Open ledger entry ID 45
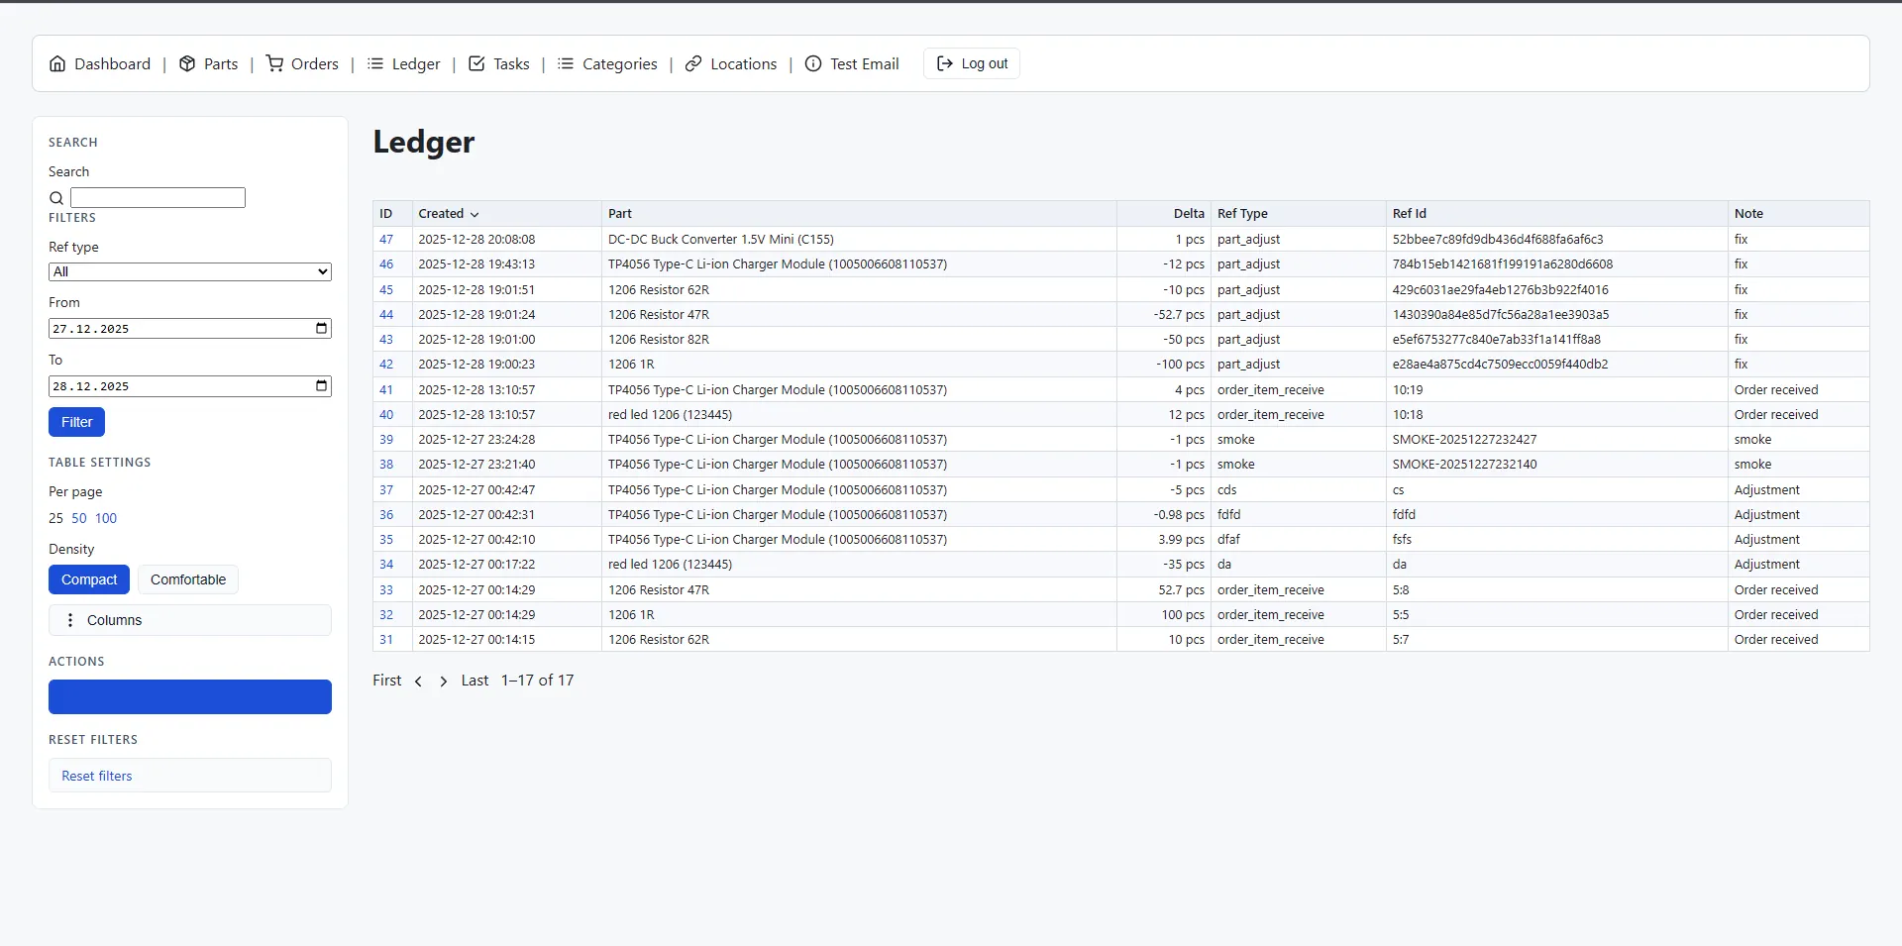Viewport: 1902px width, 946px height. click(x=386, y=289)
